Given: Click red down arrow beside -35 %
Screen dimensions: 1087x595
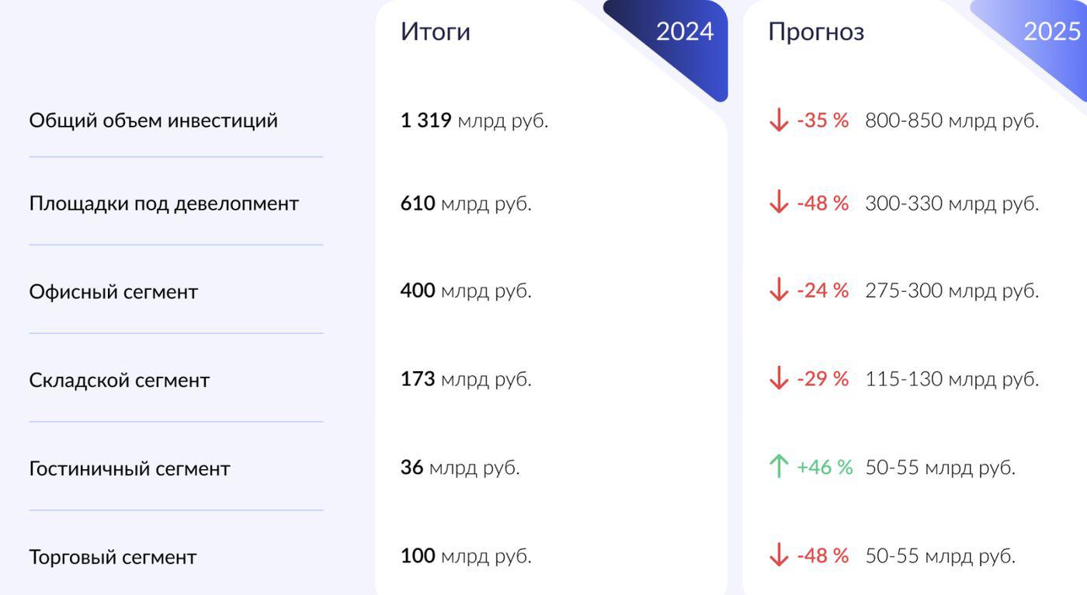Looking at the screenshot, I should pos(778,120).
